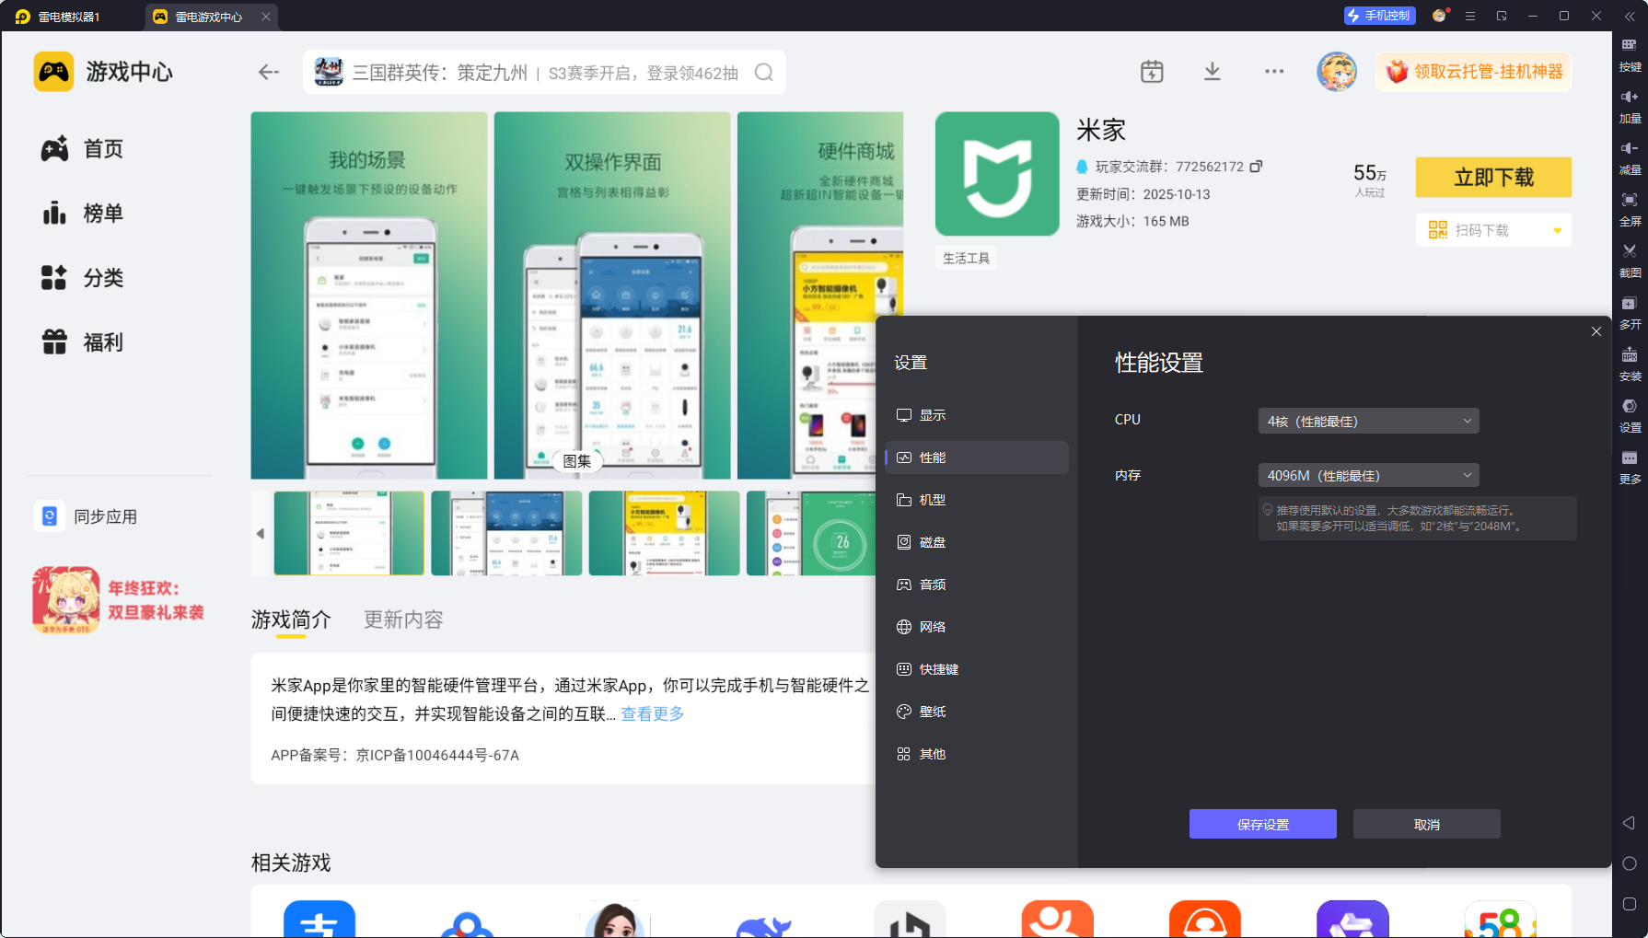1648x938 pixels.
Task: Click the three-dots more options icon
Action: pos(1273,72)
